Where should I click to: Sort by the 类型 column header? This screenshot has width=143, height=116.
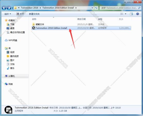(x=100, y=19)
